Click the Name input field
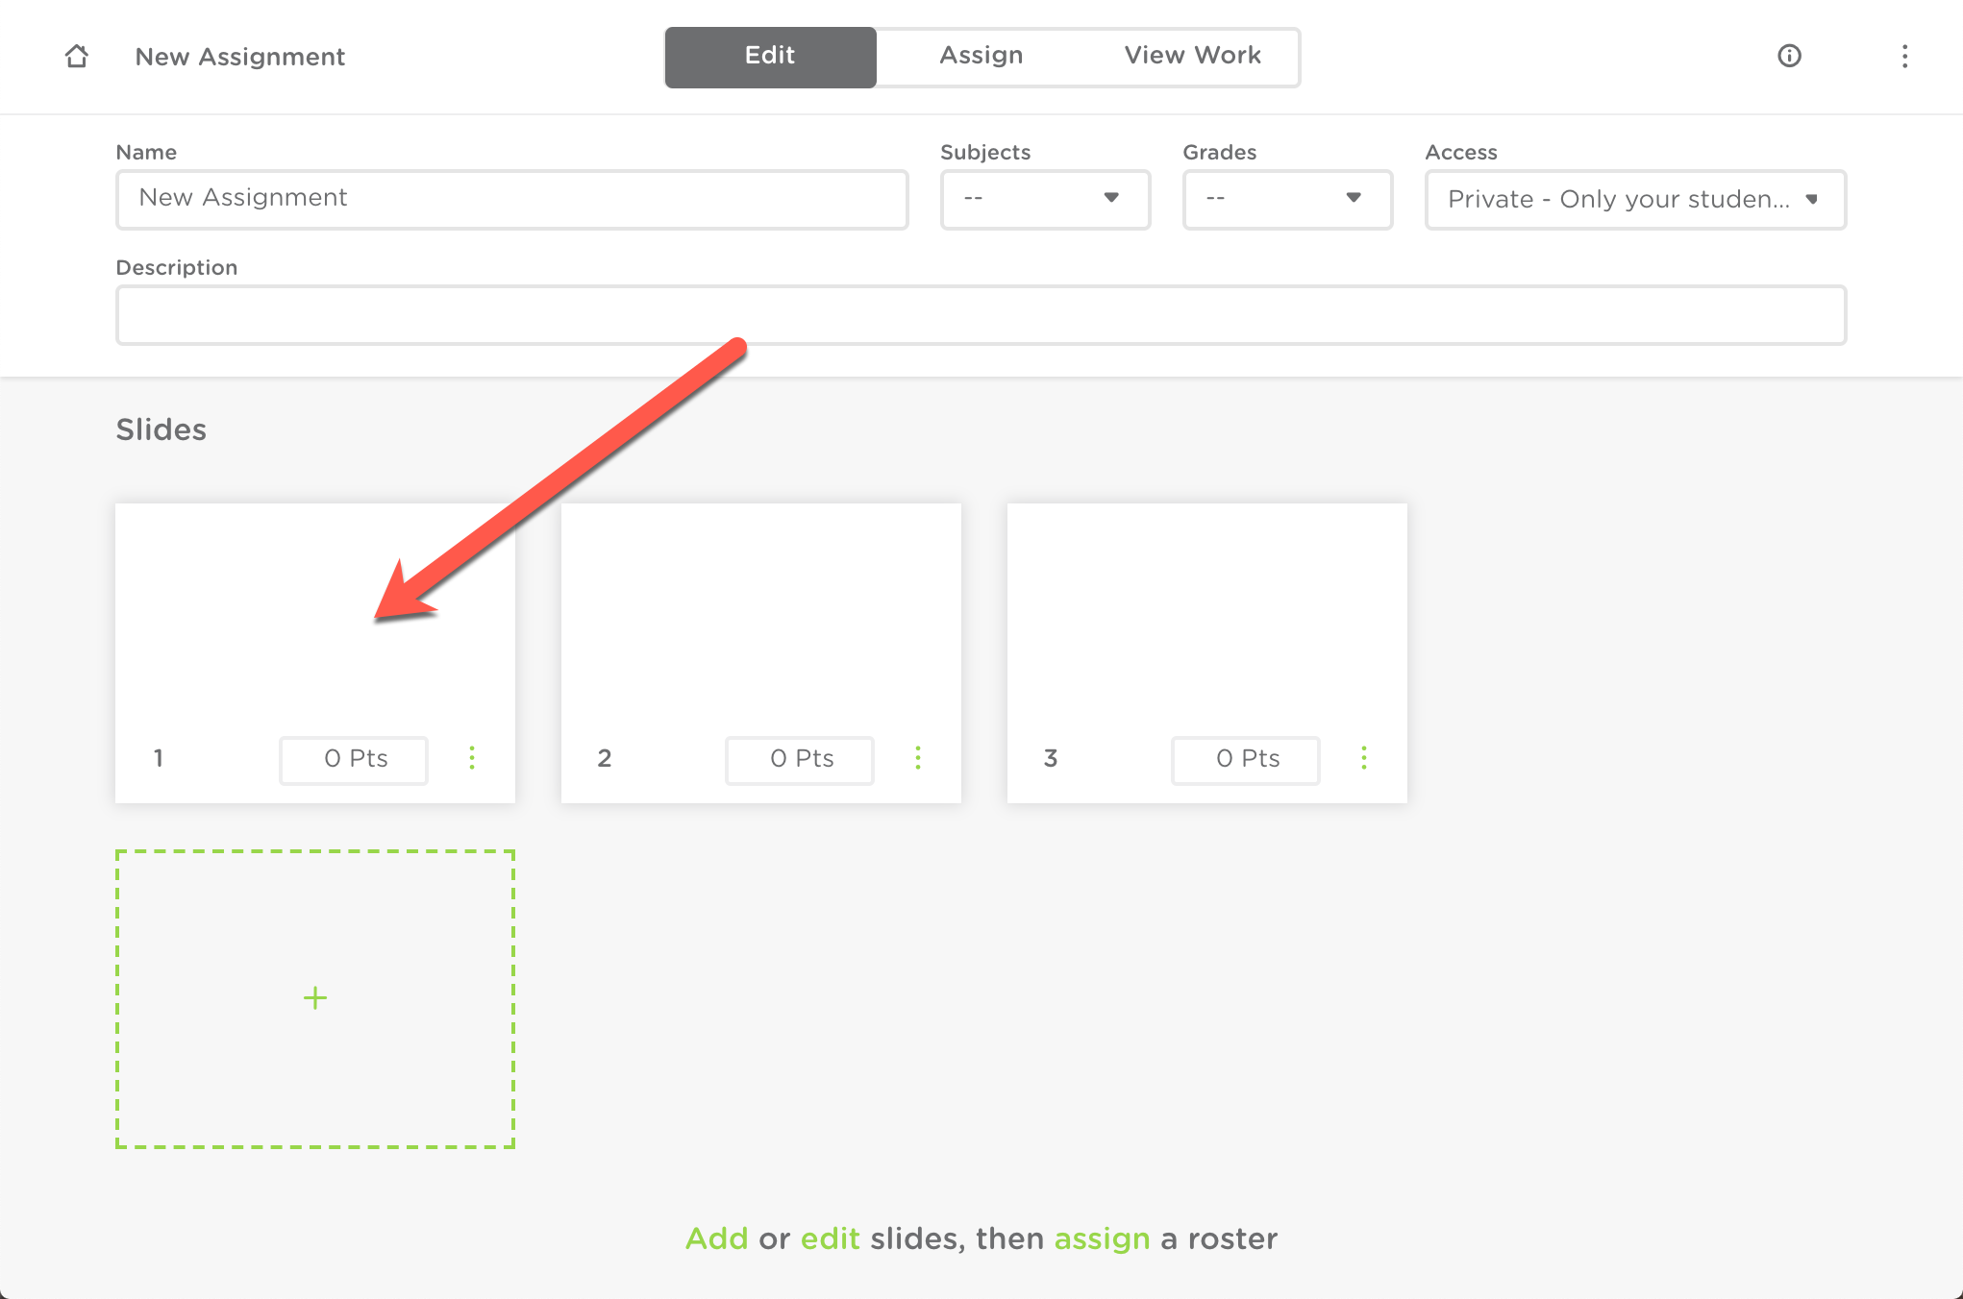Image resolution: width=1963 pixels, height=1299 pixels. [x=511, y=199]
